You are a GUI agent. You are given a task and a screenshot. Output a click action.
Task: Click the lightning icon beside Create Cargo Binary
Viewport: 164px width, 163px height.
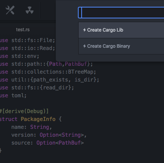click(x=85, y=46)
